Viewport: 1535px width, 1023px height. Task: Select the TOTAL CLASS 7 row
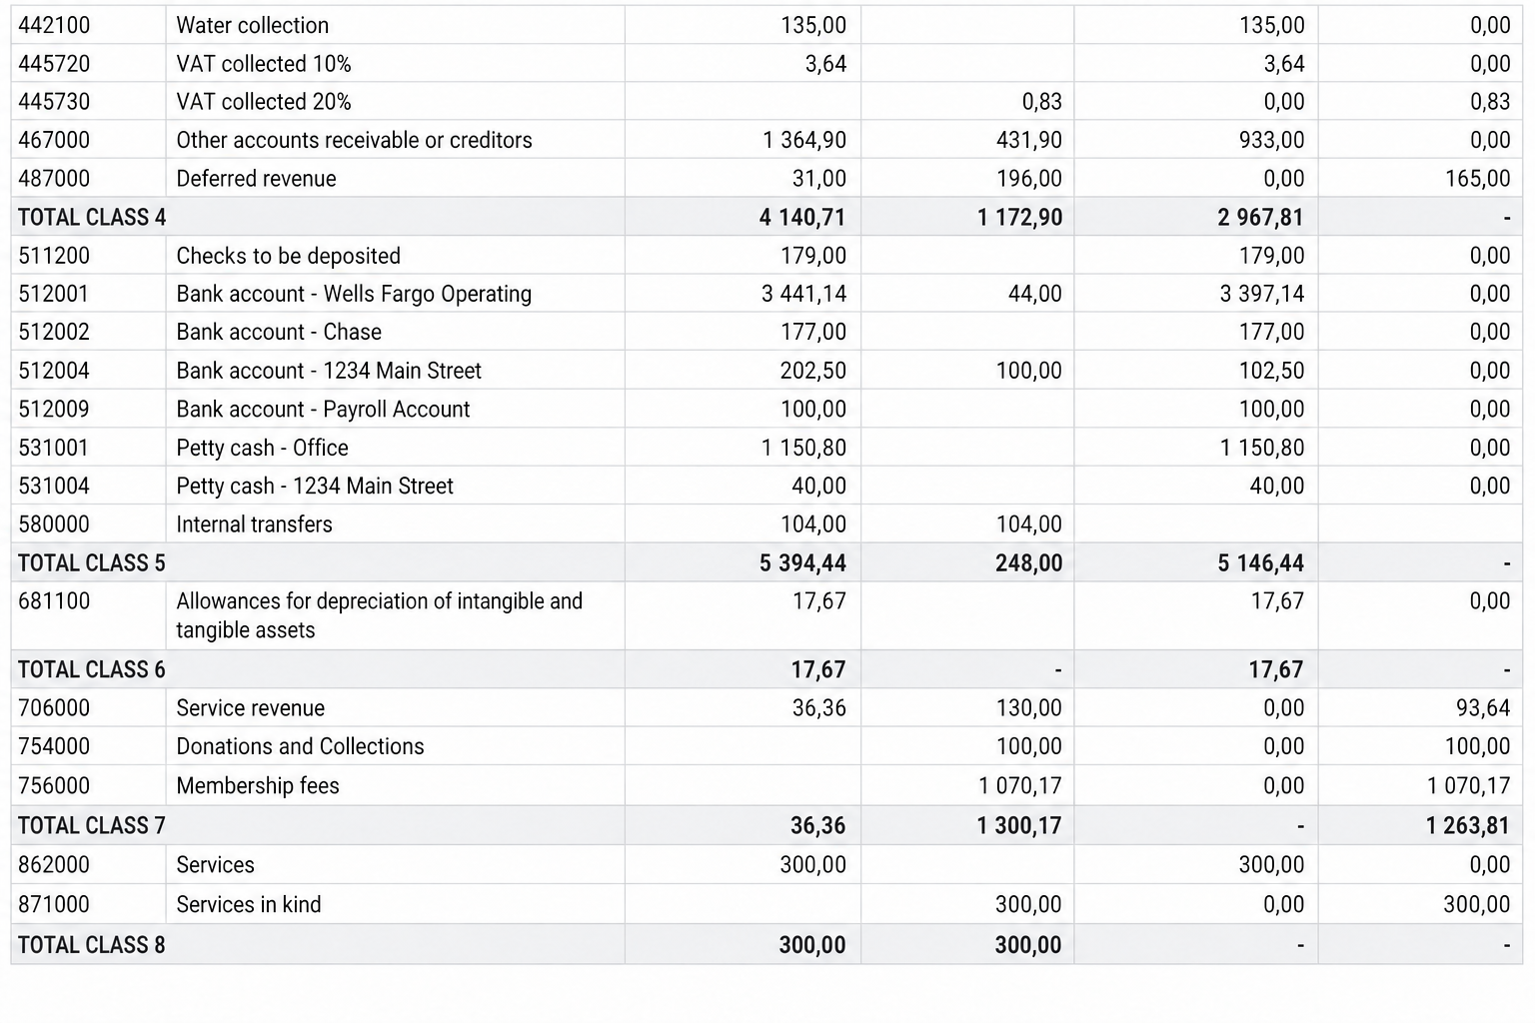pos(767,825)
